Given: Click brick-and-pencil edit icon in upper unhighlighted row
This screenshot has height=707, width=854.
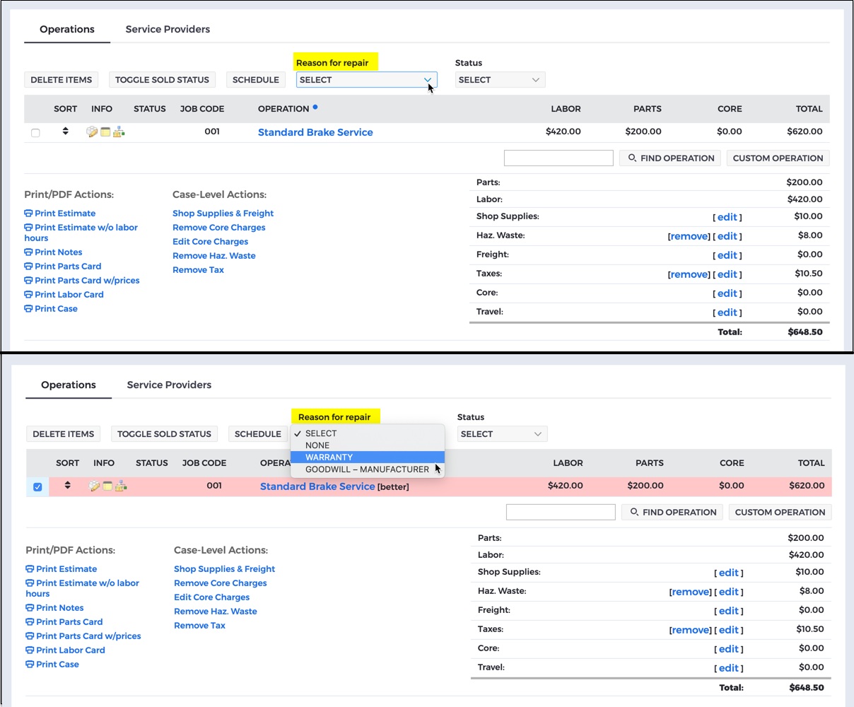Looking at the screenshot, I should coord(92,132).
